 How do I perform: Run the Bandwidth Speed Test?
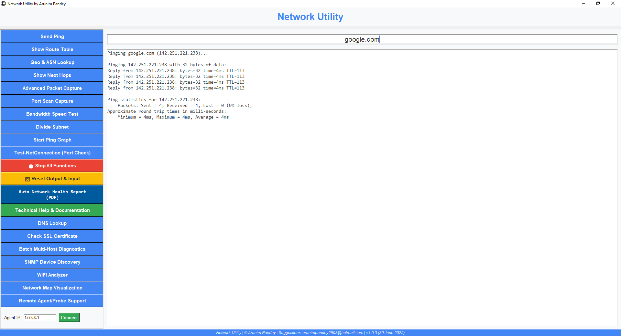pos(52,114)
